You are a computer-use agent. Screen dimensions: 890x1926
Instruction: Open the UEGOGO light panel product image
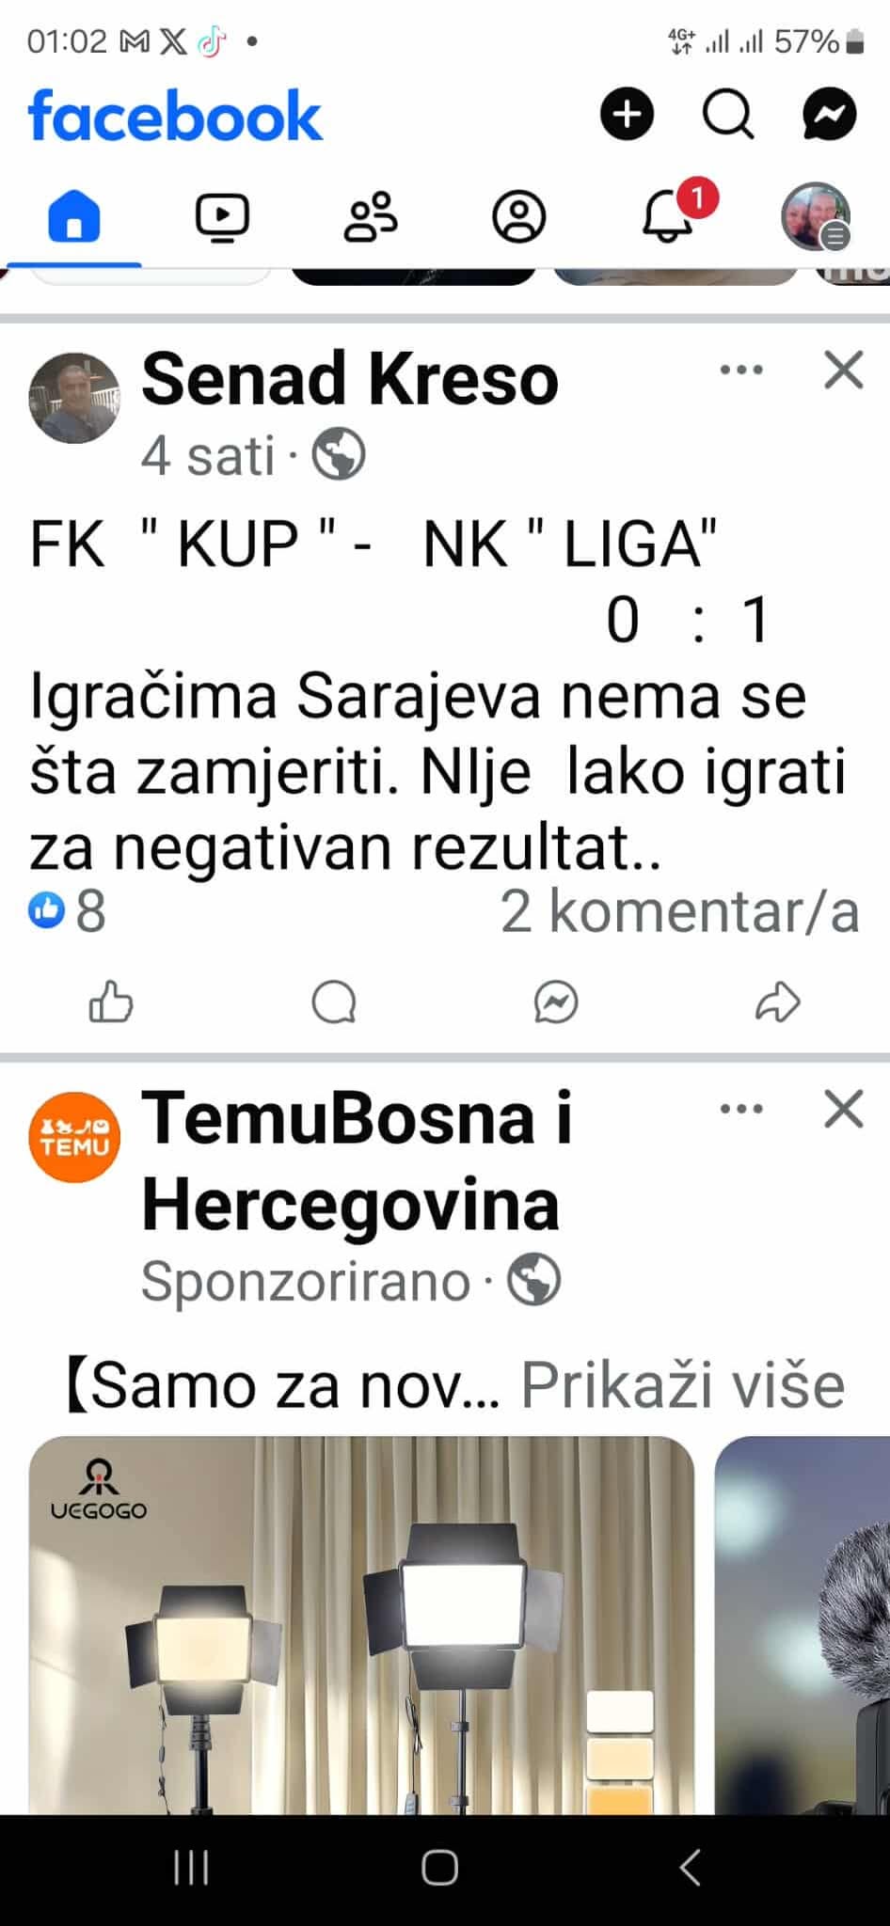(362, 1625)
